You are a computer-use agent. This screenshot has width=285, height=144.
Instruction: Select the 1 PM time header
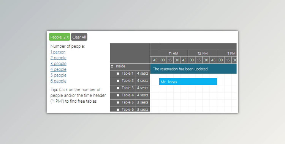pos(227,53)
